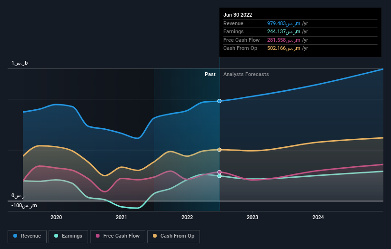Click the Revenue row label in tooltip
Viewport: 391px width, 249px height.
click(x=233, y=23)
